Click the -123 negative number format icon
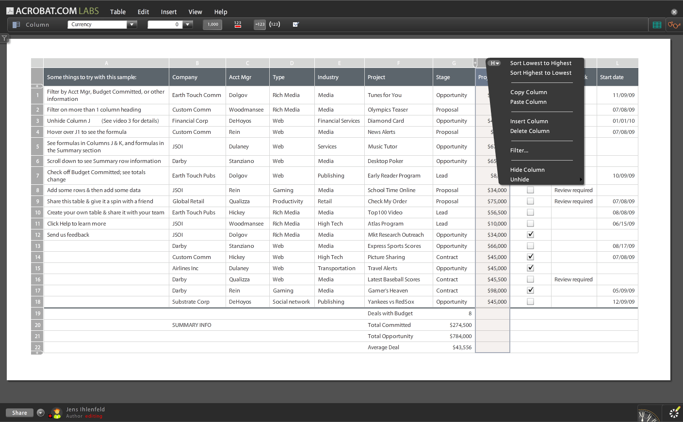683x422 pixels. (260, 24)
